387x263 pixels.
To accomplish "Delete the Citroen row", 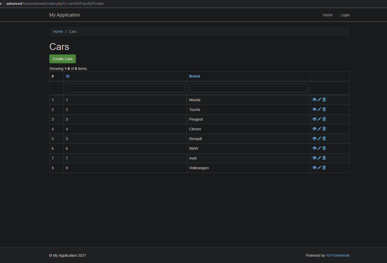I will (x=324, y=129).
